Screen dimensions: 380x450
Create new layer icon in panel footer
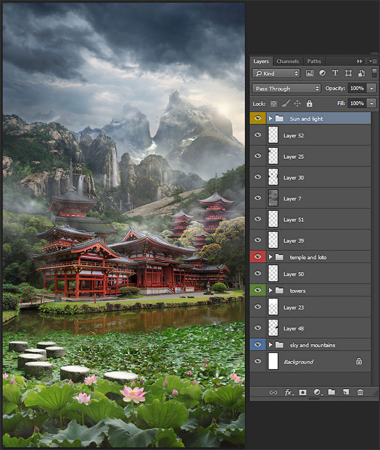346,392
